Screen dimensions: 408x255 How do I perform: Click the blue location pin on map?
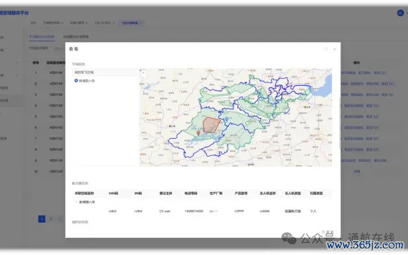coord(227,120)
